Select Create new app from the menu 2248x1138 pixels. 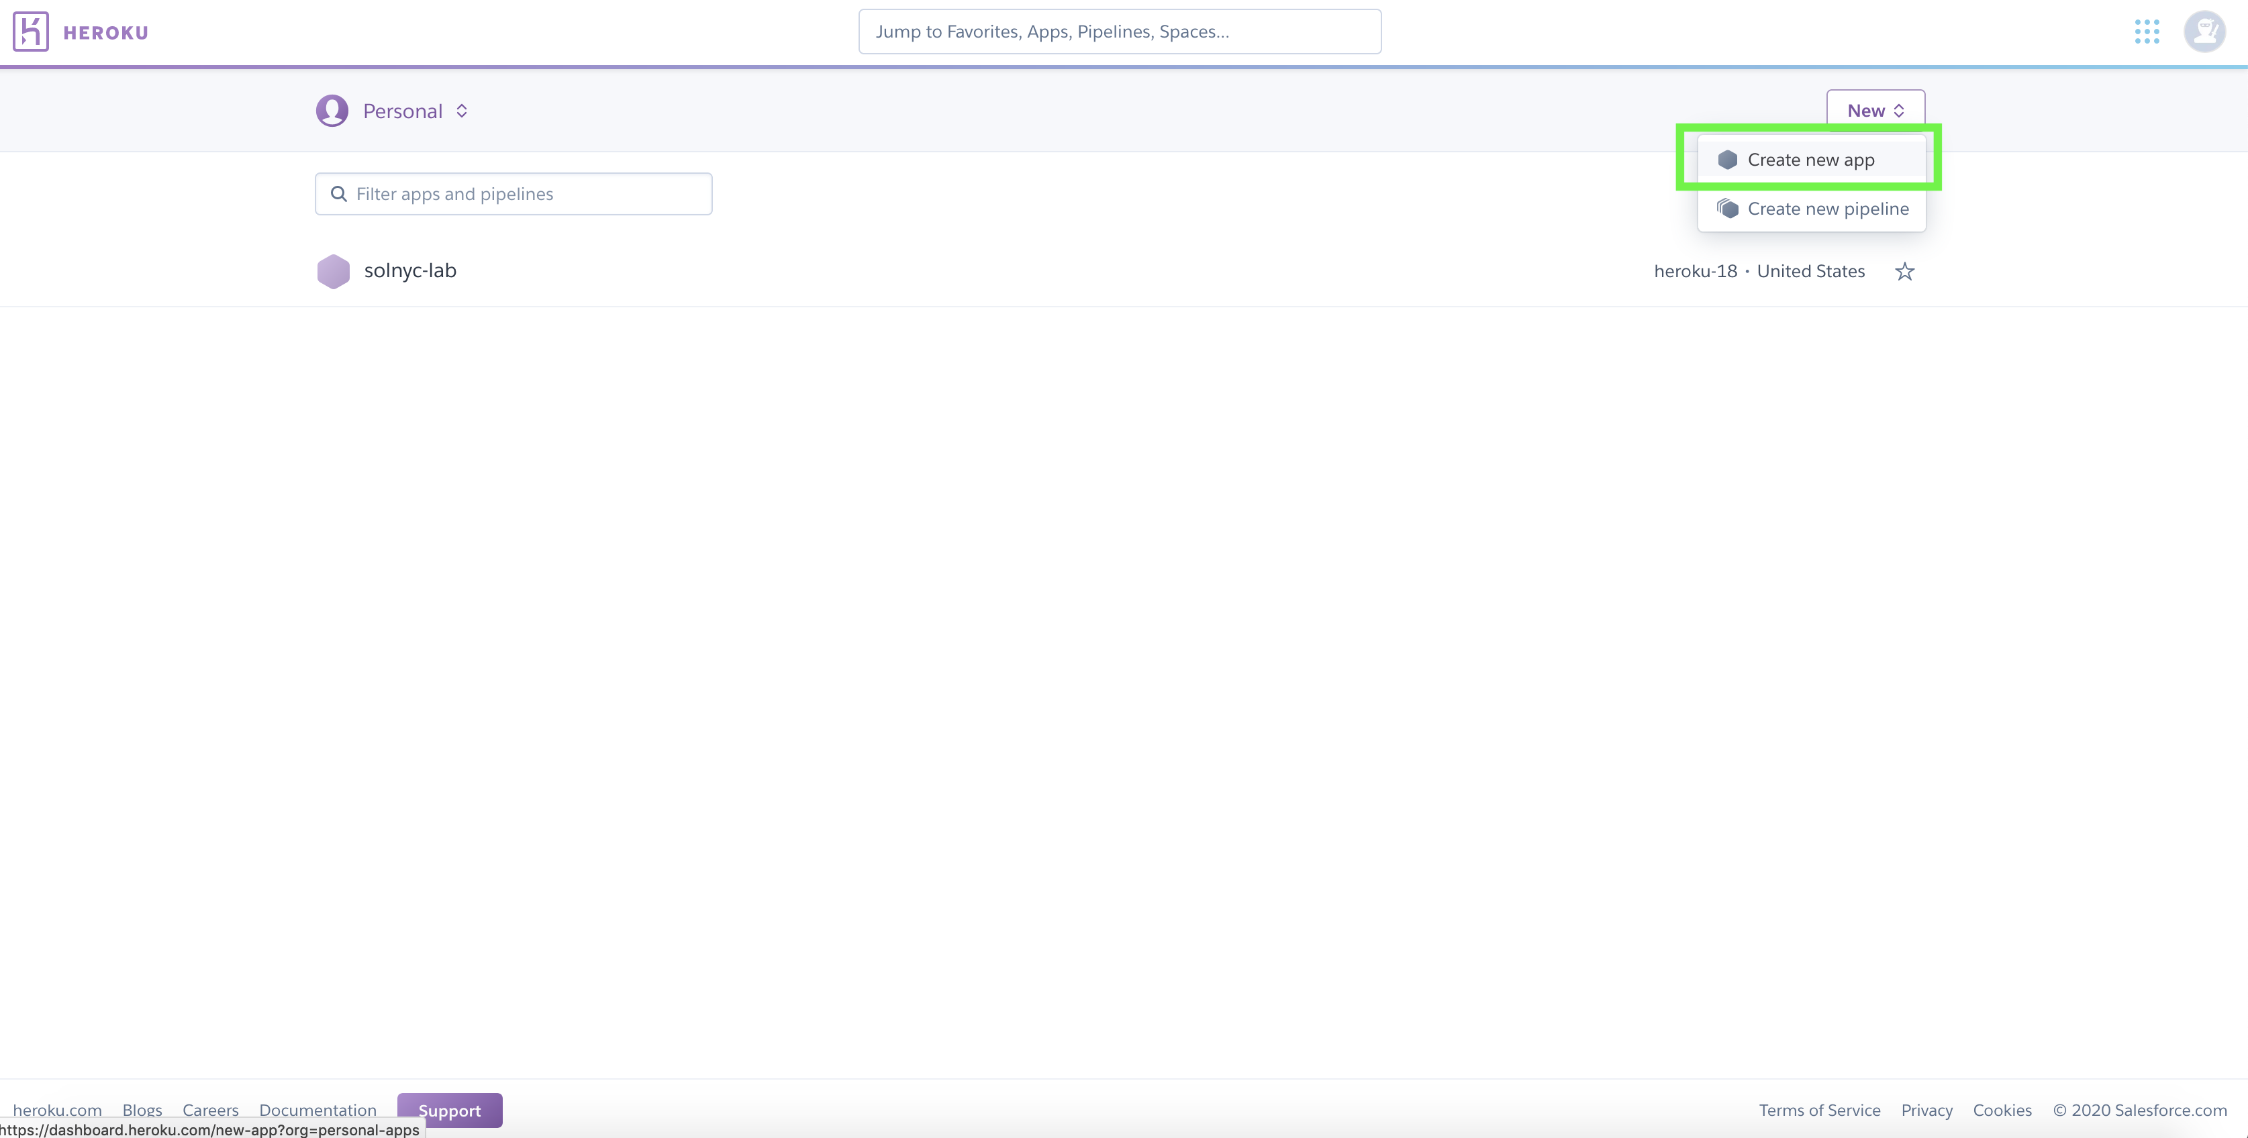[x=1811, y=160]
